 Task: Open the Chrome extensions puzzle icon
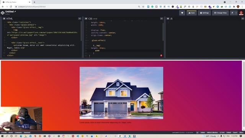point(234,7)
